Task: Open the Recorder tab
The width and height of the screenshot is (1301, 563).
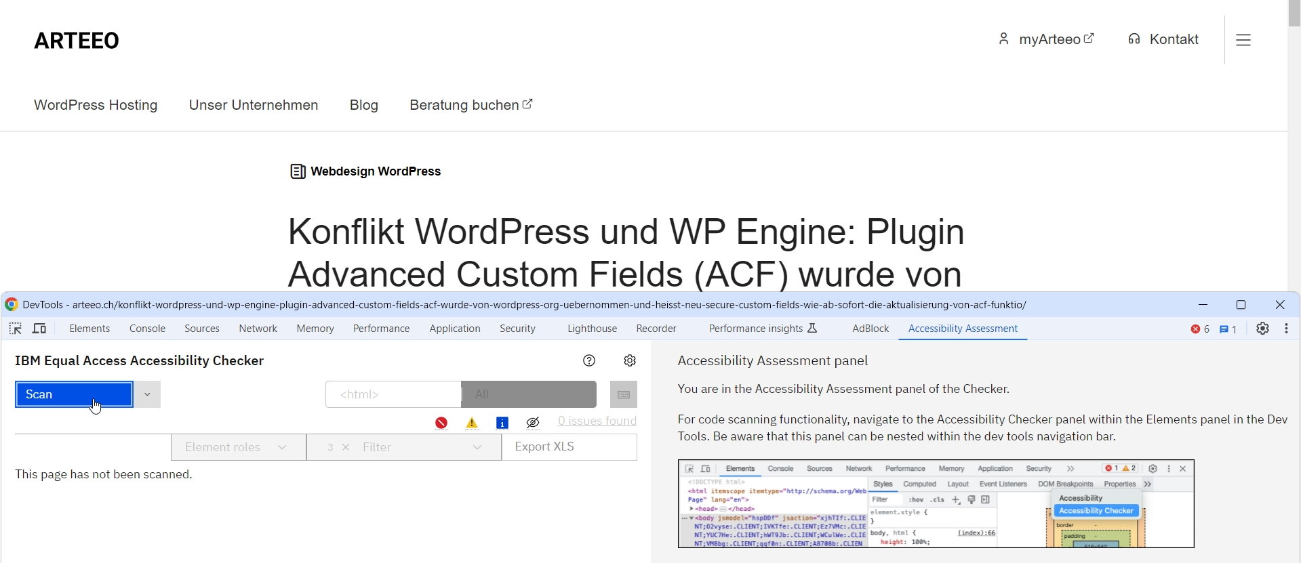Action: click(656, 329)
